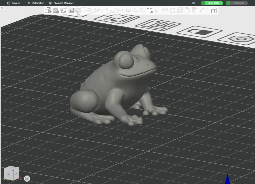Open the Mesh boolean tool
255x184 pixels.
(x=127, y=10)
